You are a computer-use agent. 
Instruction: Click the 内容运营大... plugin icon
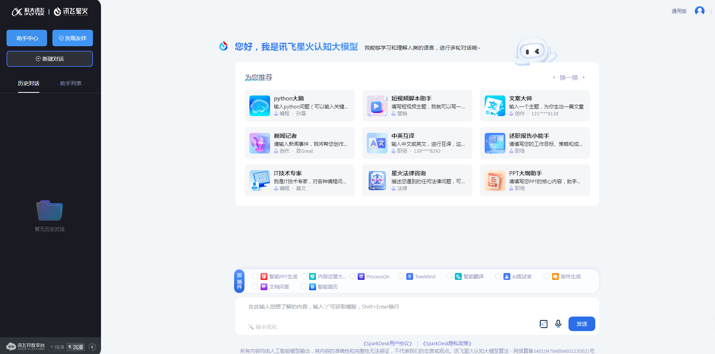click(x=313, y=276)
